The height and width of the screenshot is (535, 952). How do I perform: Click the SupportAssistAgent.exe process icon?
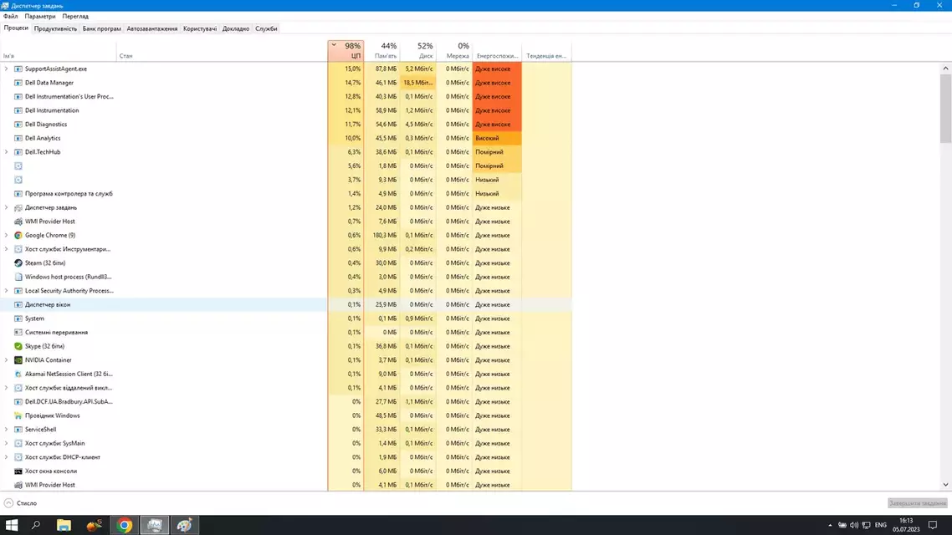coord(18,69)
